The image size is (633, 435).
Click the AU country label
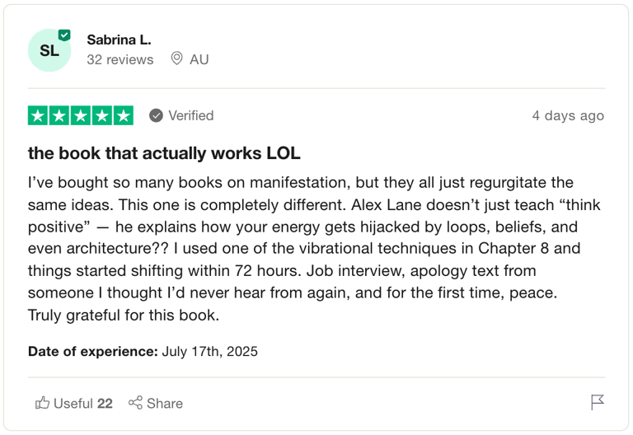click(x=199, y=59)
